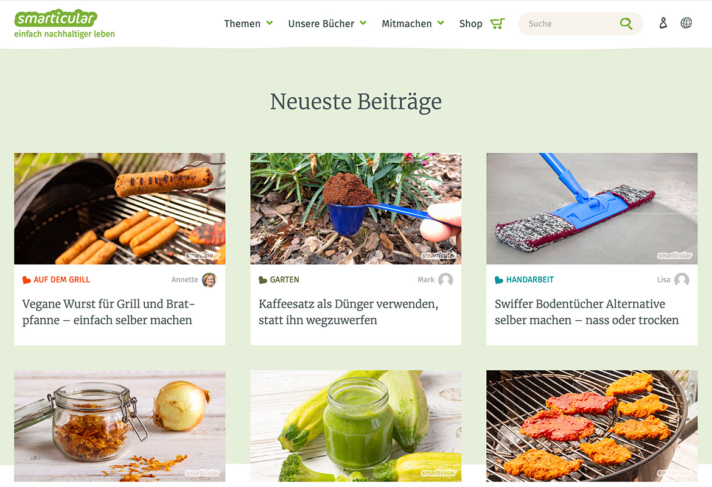Click the Auf dem Grill category tag icon
This screenshot has width=712, height=487.
click(x=27, y=280)
